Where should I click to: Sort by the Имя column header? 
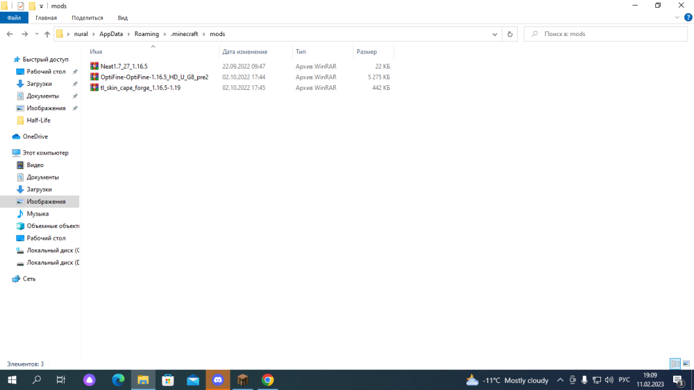96,52
